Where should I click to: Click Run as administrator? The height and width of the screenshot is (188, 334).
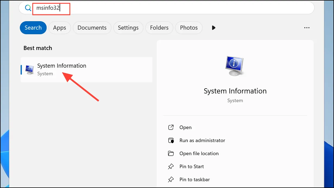202,140
